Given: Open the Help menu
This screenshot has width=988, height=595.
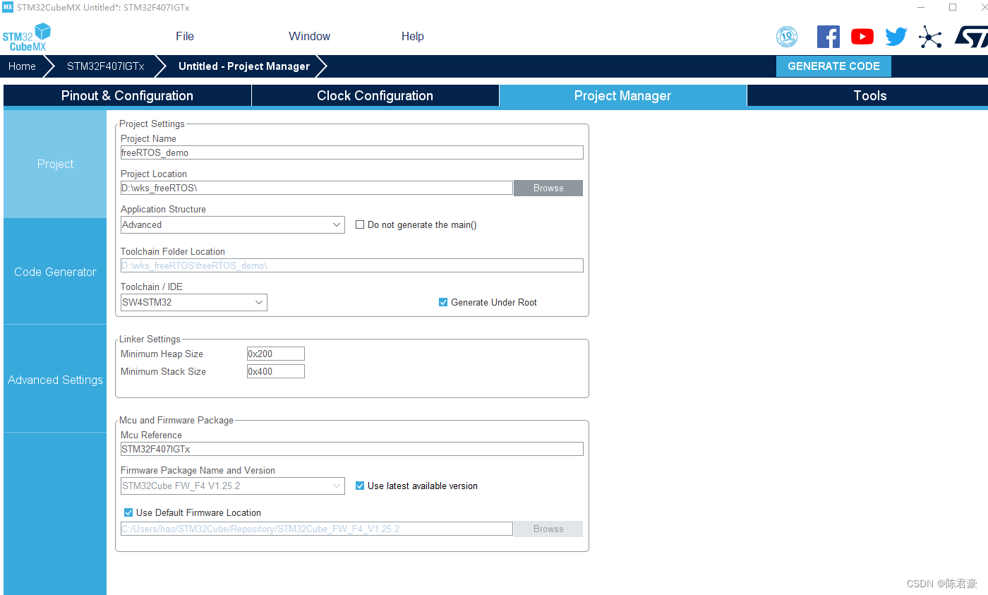Looking at the screenshot, I should coord(413,37).
